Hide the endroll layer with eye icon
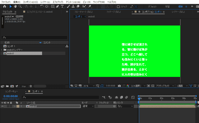Image resolution: width=199 pixels, height=123 pixels. coord(2,106)
